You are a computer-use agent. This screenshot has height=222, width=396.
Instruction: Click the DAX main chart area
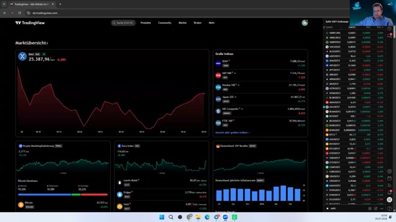[x=111, y=98]
